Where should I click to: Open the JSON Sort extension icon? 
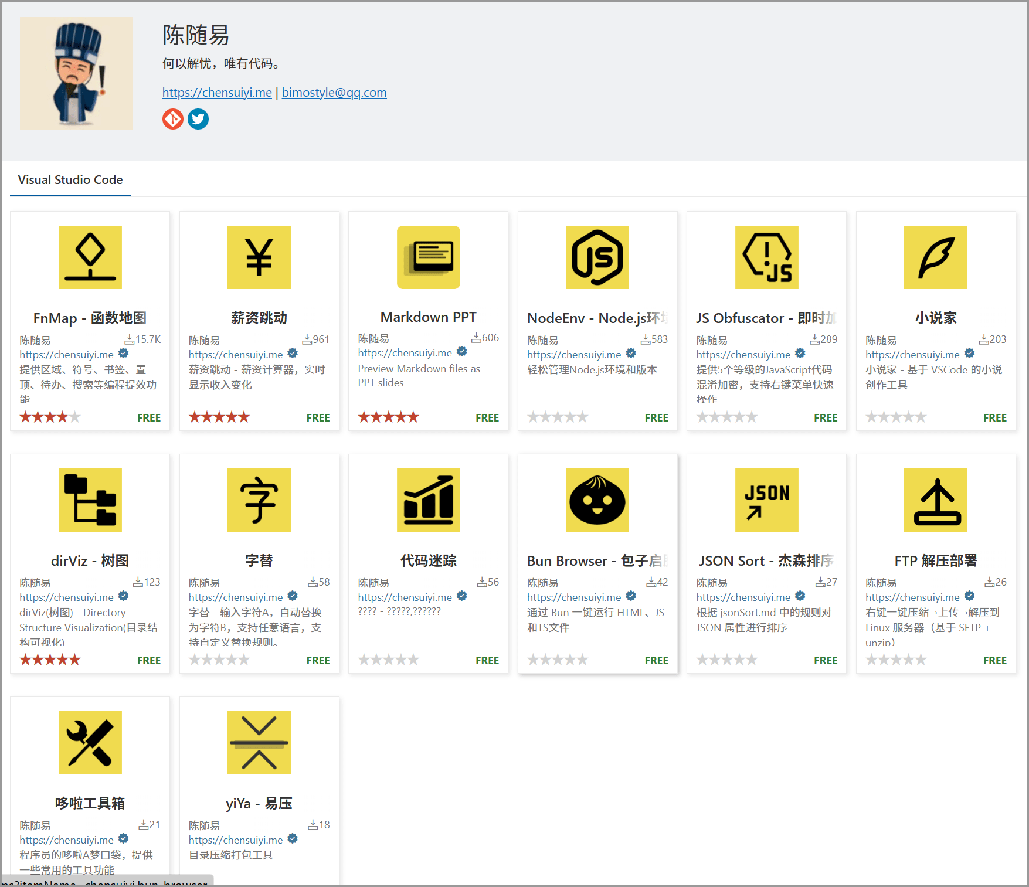coord(767,500)
